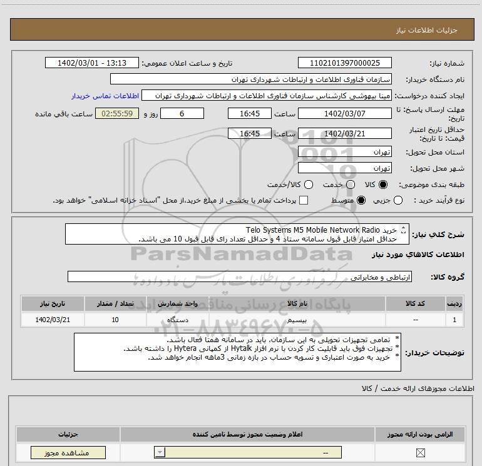Click the ردیف column header

click(454, 303)
